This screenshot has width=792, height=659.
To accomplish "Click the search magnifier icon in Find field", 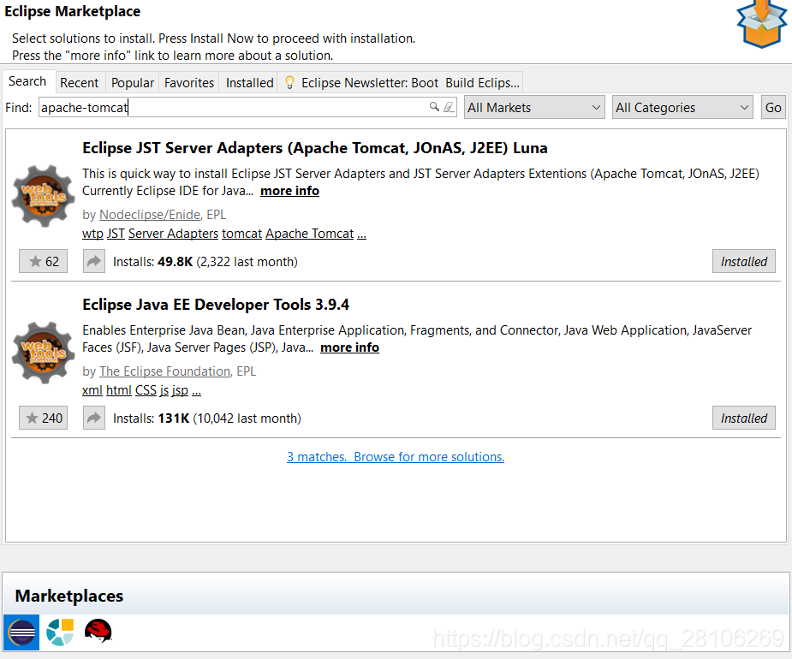I will (x=434, y=107).
